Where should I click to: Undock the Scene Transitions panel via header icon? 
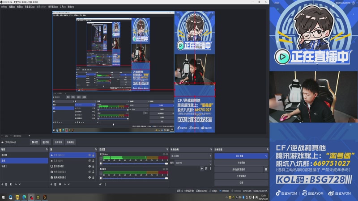(211, 150)
